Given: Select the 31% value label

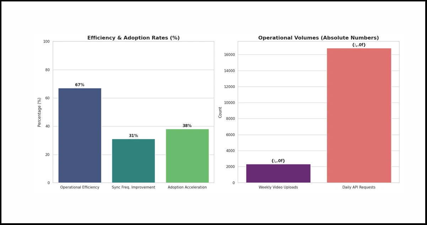Looking at the screenshot, I should tap(133, 136).
